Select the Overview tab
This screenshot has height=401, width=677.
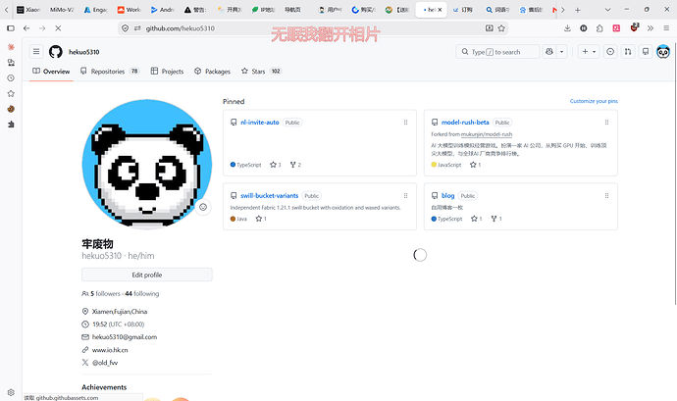click(x=51, y=72)
